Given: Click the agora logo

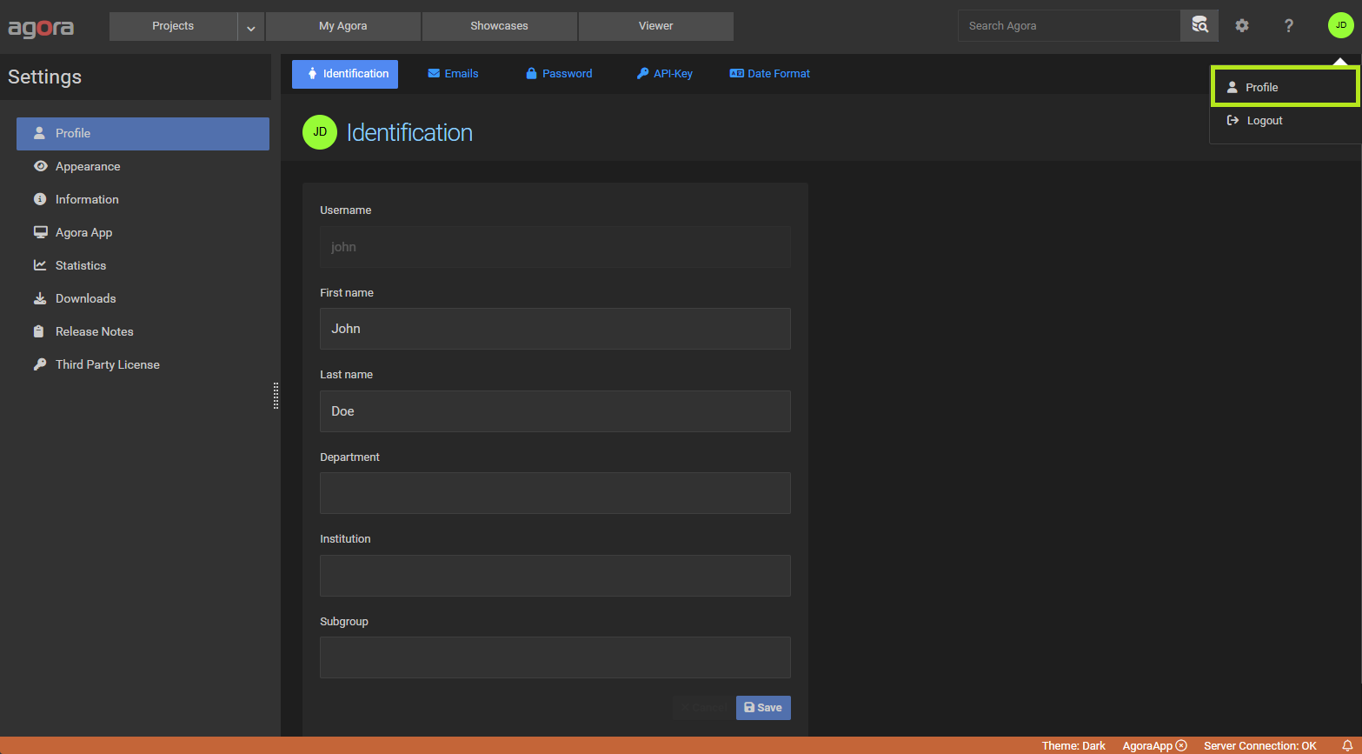Looking at the screenshot, I should tap(41, 27).
